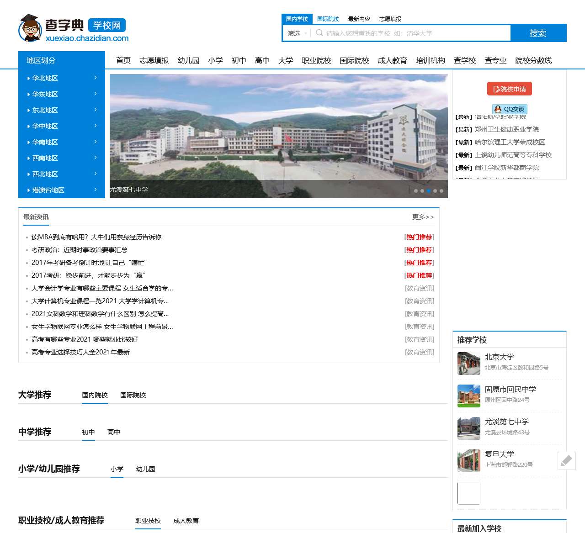Open article 2017考研：稳步前进
The image size is (585, 533).
89,275
